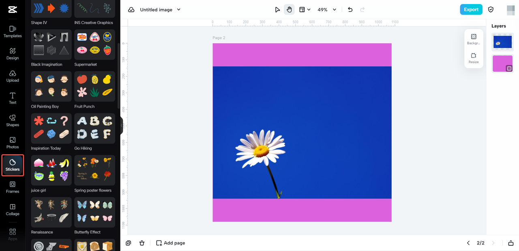Click Add page button
Image resolution: width=519 pixels, height=251 pixels.
[171, 243]
